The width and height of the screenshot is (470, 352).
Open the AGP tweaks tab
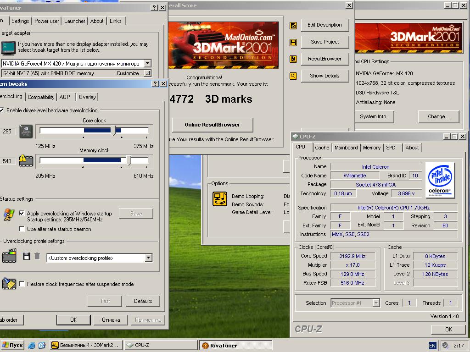pos(65,97)
